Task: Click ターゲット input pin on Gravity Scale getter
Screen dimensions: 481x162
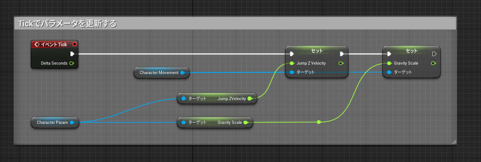Action: tap(183, 123)
